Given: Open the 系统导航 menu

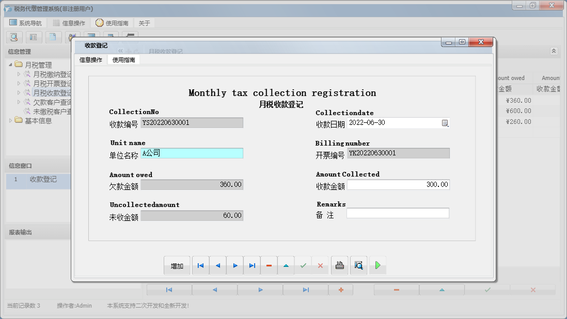Looking at the screenshot, I should pyautogui.click(x=26, y=23).
